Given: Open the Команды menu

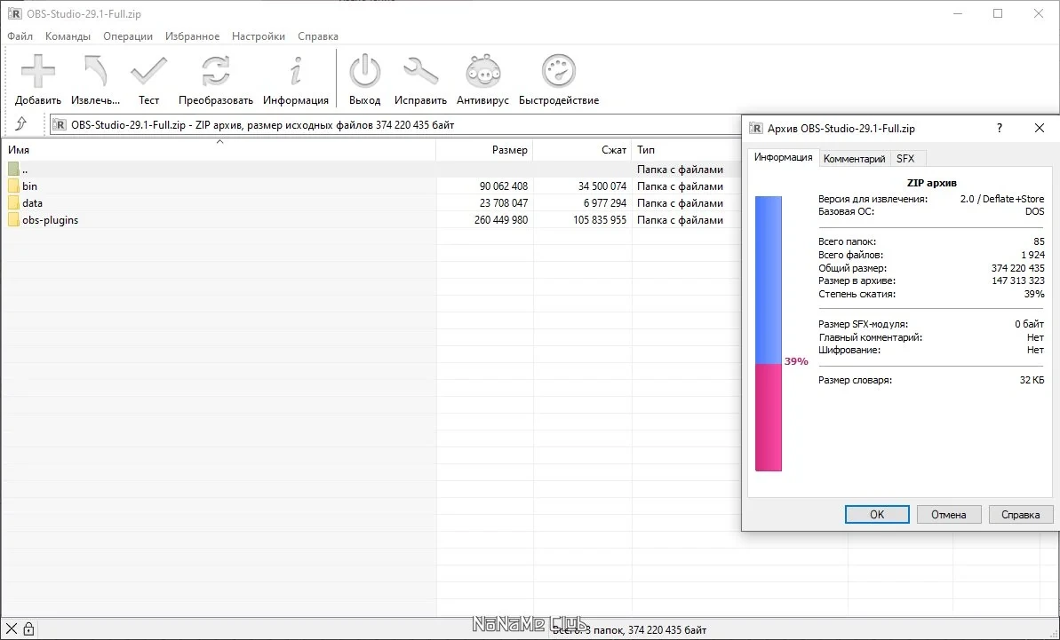Looking at the screenshot, I should [68, 36].
